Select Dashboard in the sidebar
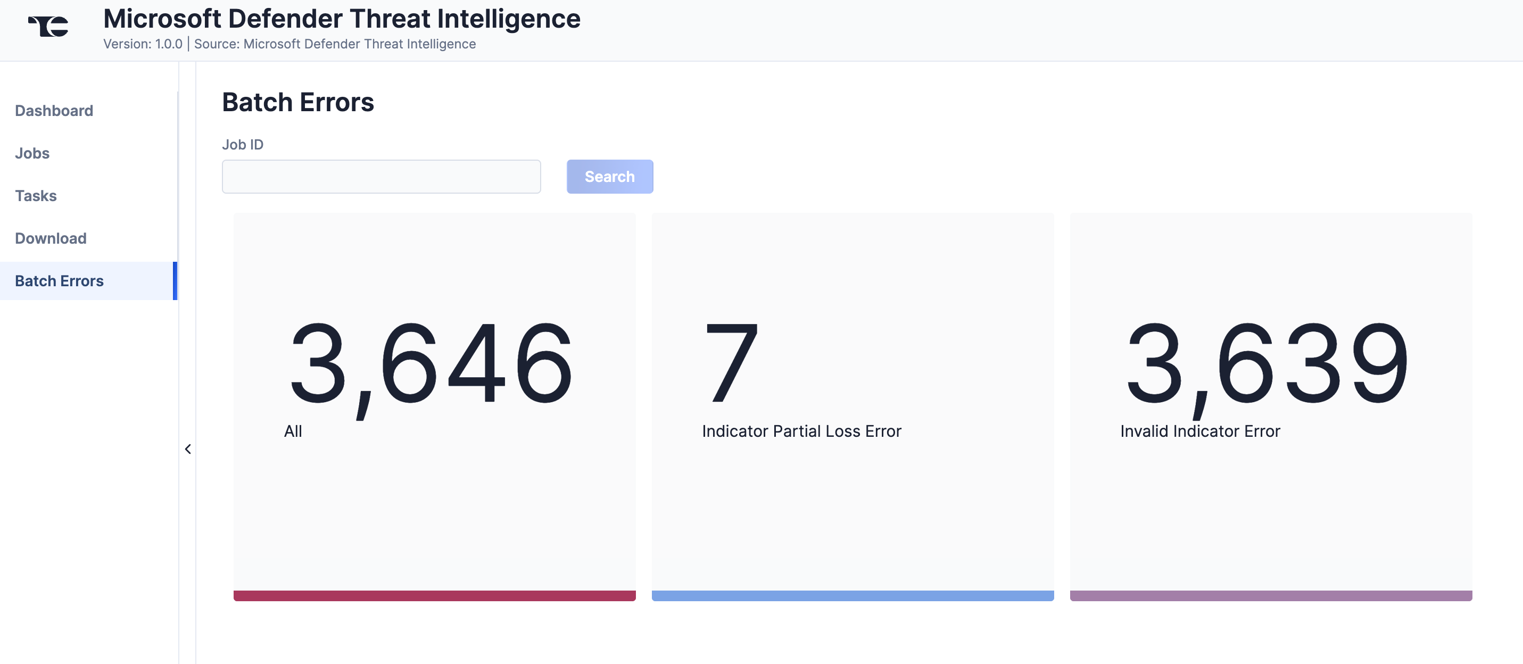Screen dimensions: 1523x664 (x=54, y=111)
